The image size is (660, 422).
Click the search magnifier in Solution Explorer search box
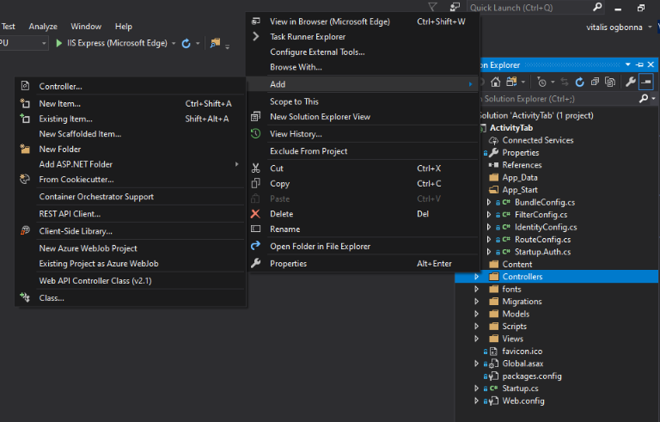coord(643,99)
